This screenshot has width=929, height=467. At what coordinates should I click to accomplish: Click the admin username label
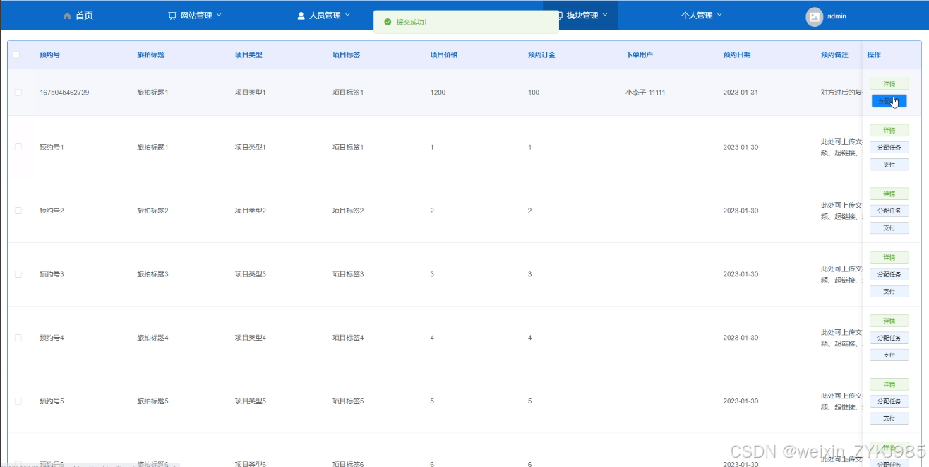tap(837, 16)
